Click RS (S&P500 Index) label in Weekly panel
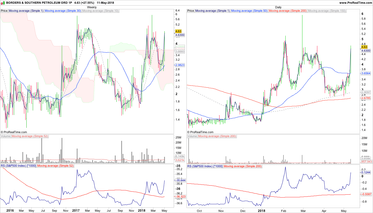This screenshot has width=373, height=213. (x=18, y=166)
